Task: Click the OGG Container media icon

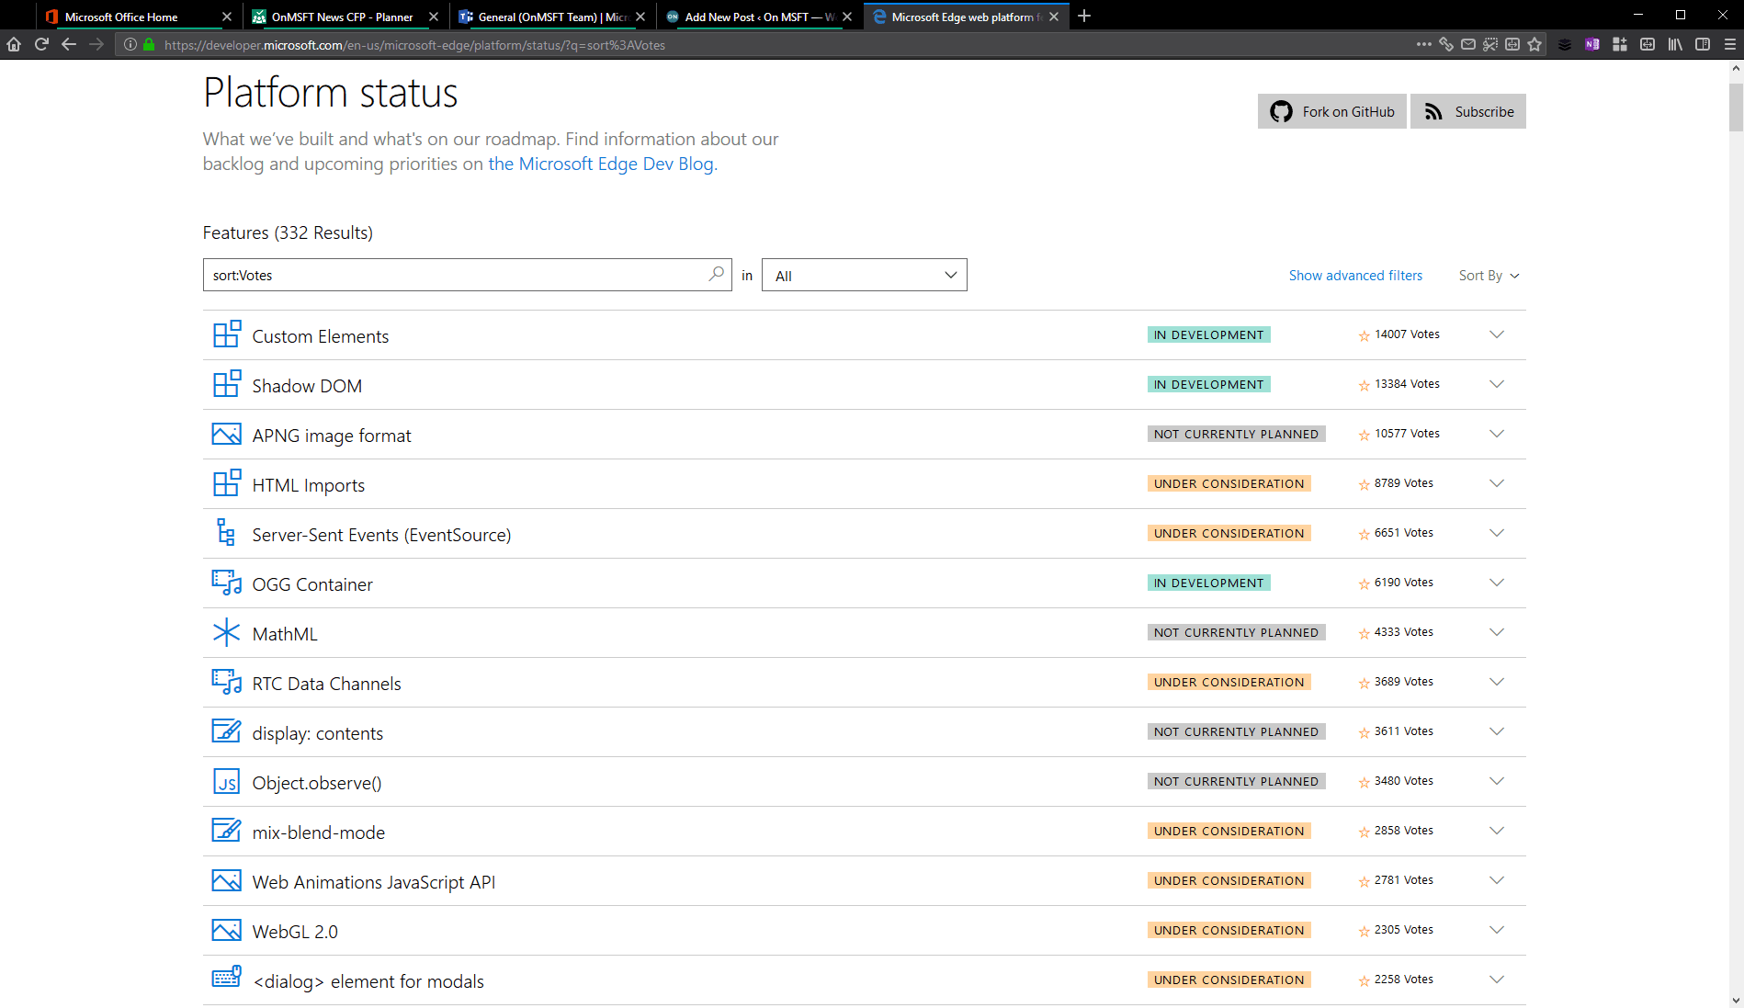Action: [x=226, y=583]
